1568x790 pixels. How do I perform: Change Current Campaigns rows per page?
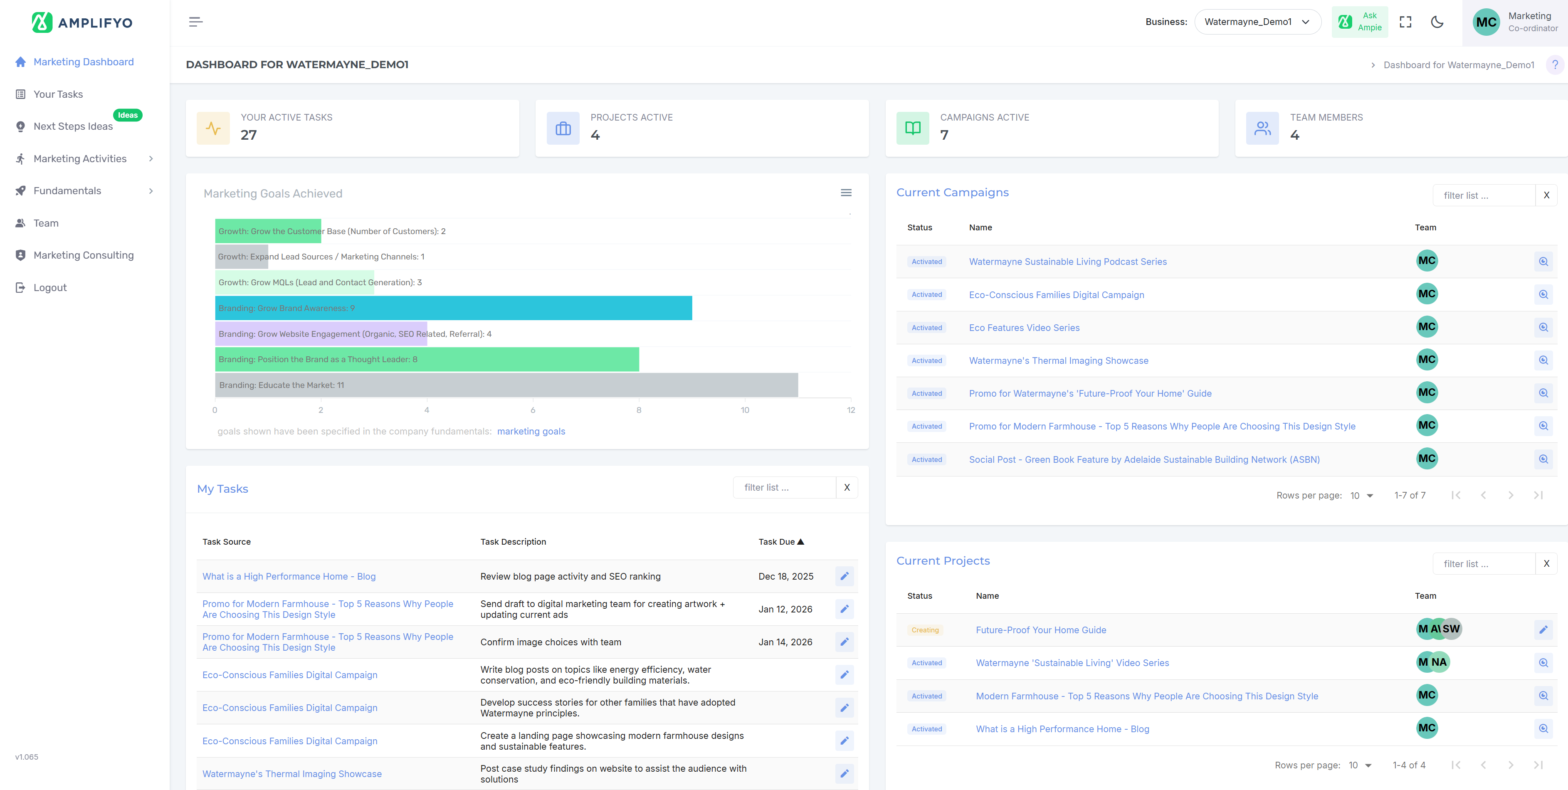point(1361,496)
